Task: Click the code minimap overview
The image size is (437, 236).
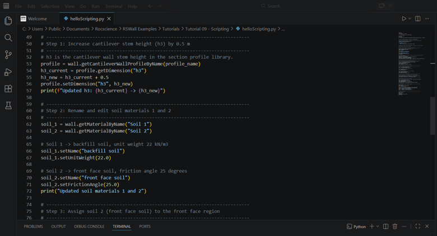Action: point(412,64)
